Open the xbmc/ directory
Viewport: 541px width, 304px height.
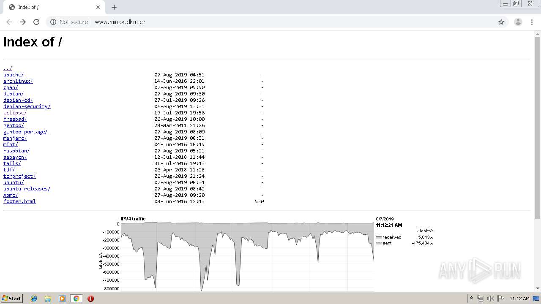click(x=11, y=195)
